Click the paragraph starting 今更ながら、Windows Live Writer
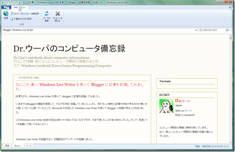This screenshot has width=235, height=152. point(58,96)
